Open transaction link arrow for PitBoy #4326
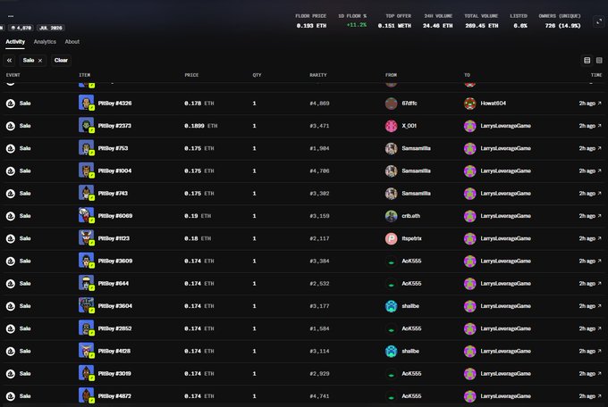608x407 pixels. click(599, 103)
